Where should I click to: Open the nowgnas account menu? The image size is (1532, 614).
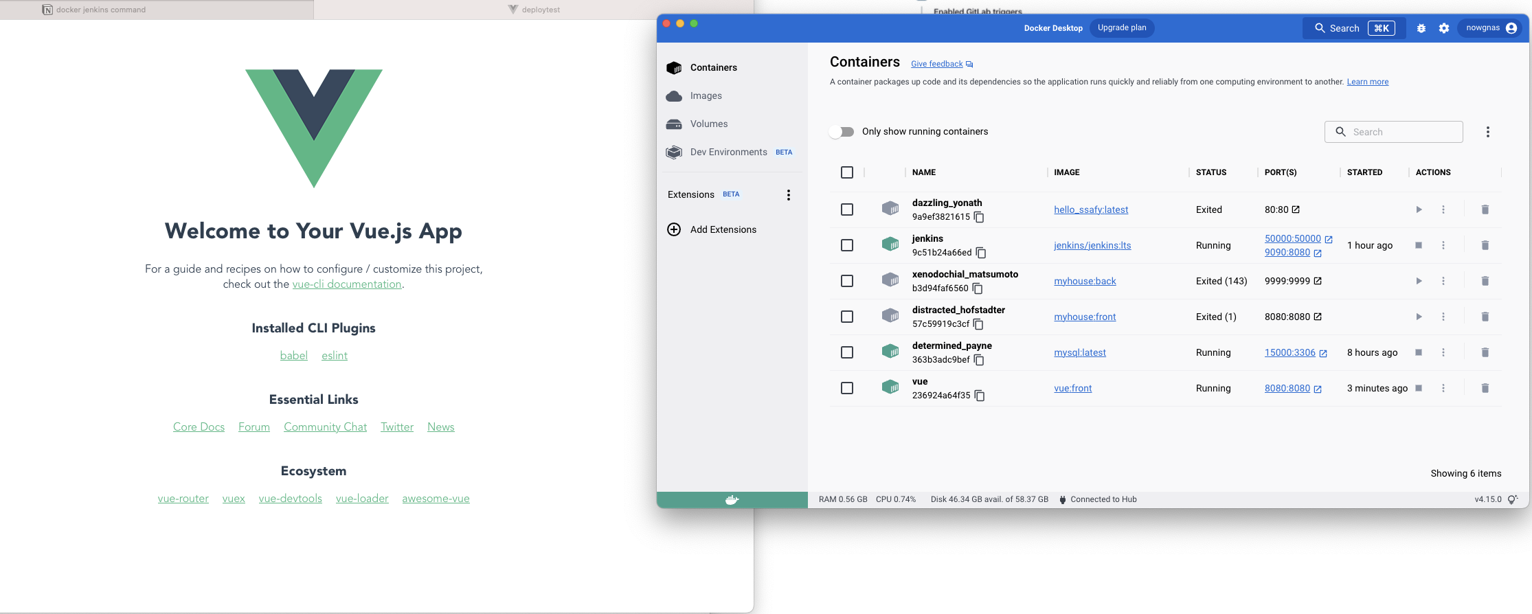click(1491, 28)
